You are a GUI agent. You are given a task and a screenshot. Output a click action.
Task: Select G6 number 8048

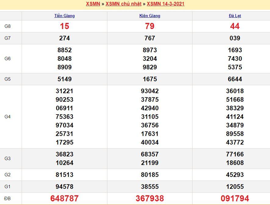pyautogui.click(x=65, y=59)
